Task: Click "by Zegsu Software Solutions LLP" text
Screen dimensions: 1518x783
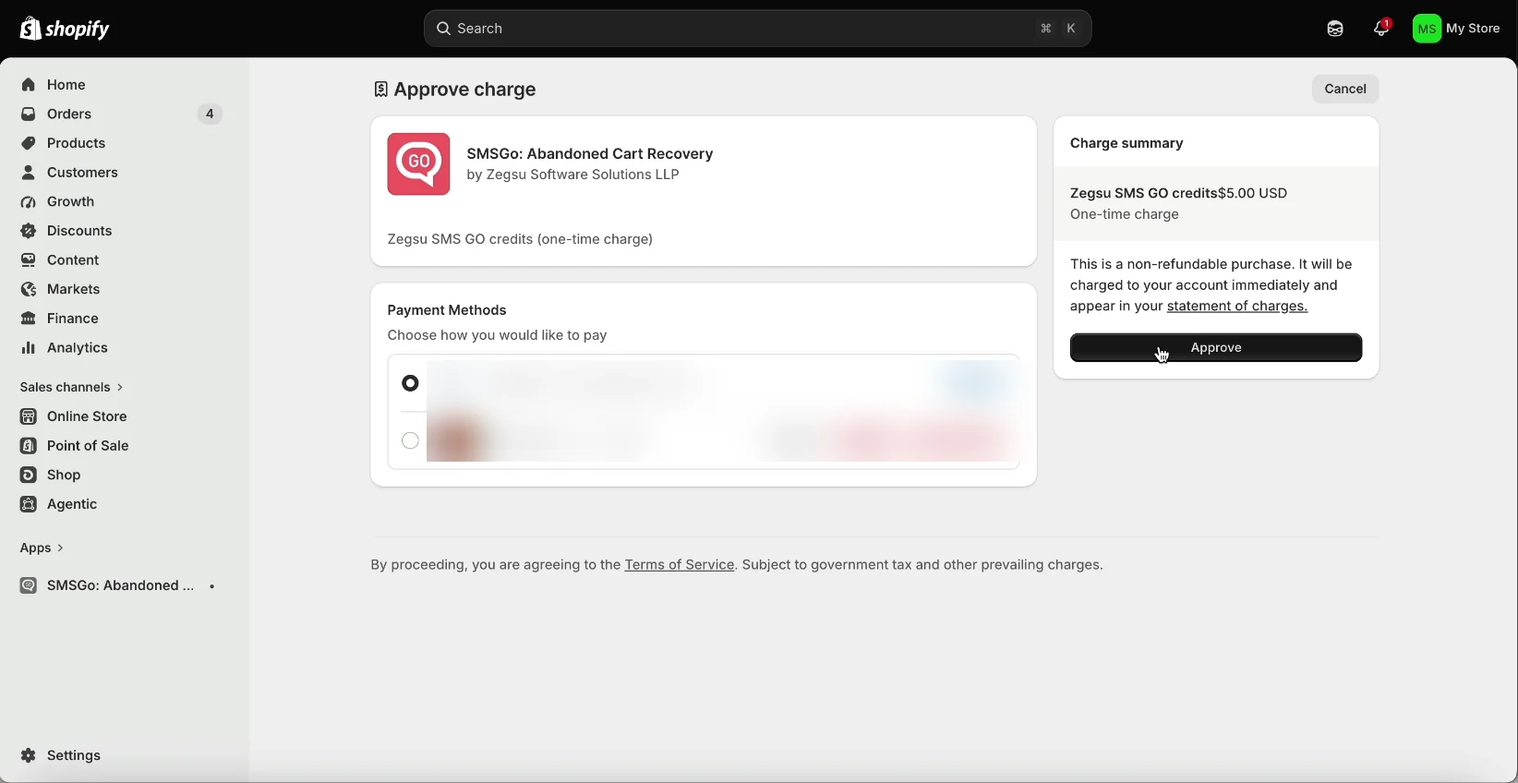Action: point(573,175)
